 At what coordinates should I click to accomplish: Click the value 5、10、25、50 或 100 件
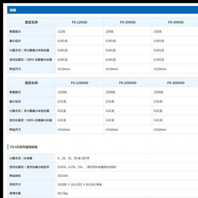point(73,158)
